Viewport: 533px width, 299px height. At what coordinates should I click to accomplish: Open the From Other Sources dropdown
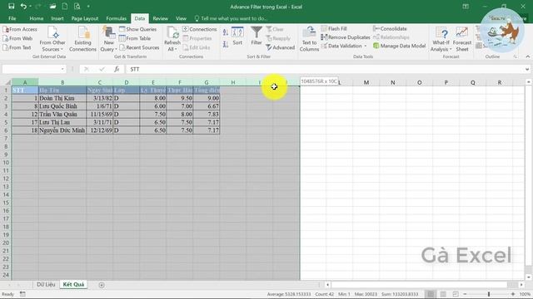[x=52, y=39]
